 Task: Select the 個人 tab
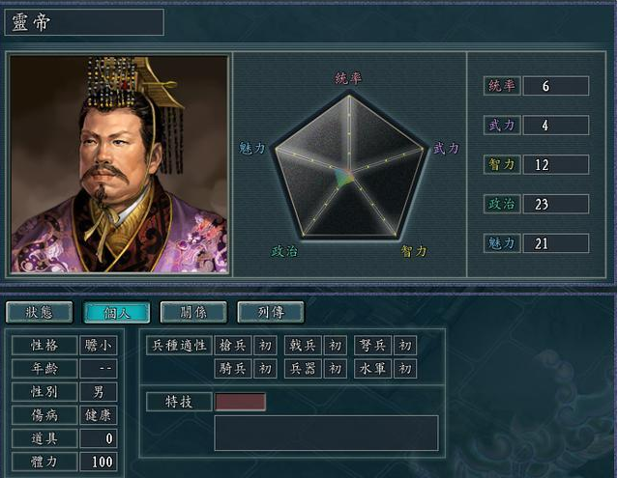117,312
